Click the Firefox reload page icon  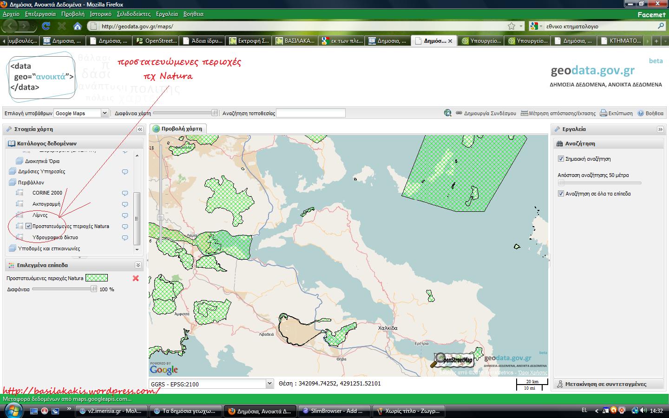[x=46, y=26]
